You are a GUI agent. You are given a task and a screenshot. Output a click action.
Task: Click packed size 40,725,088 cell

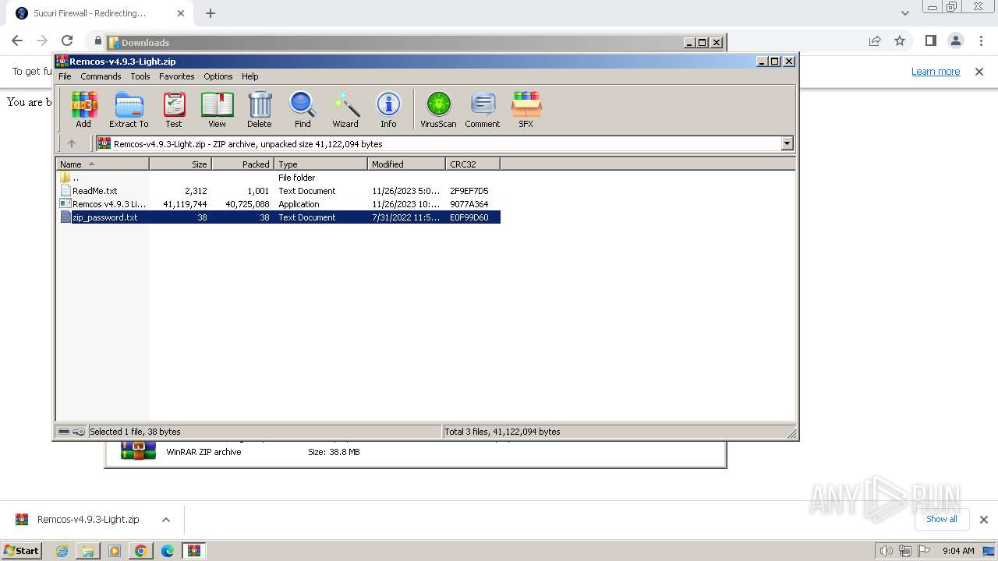[x=247, y=204]
